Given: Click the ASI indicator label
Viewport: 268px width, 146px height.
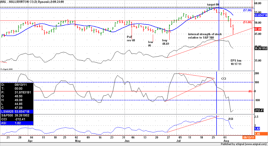Looking at the screenshot, I should 230,119.
